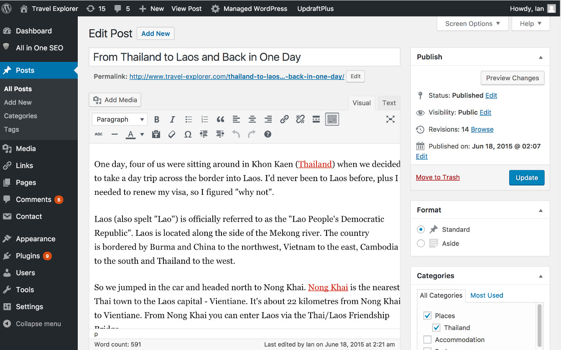Image resolution: width=561 pixels, height=350 pixels.
Task: Uncheck the Places category
Action: pyautogui.click(x=427, y=316)
